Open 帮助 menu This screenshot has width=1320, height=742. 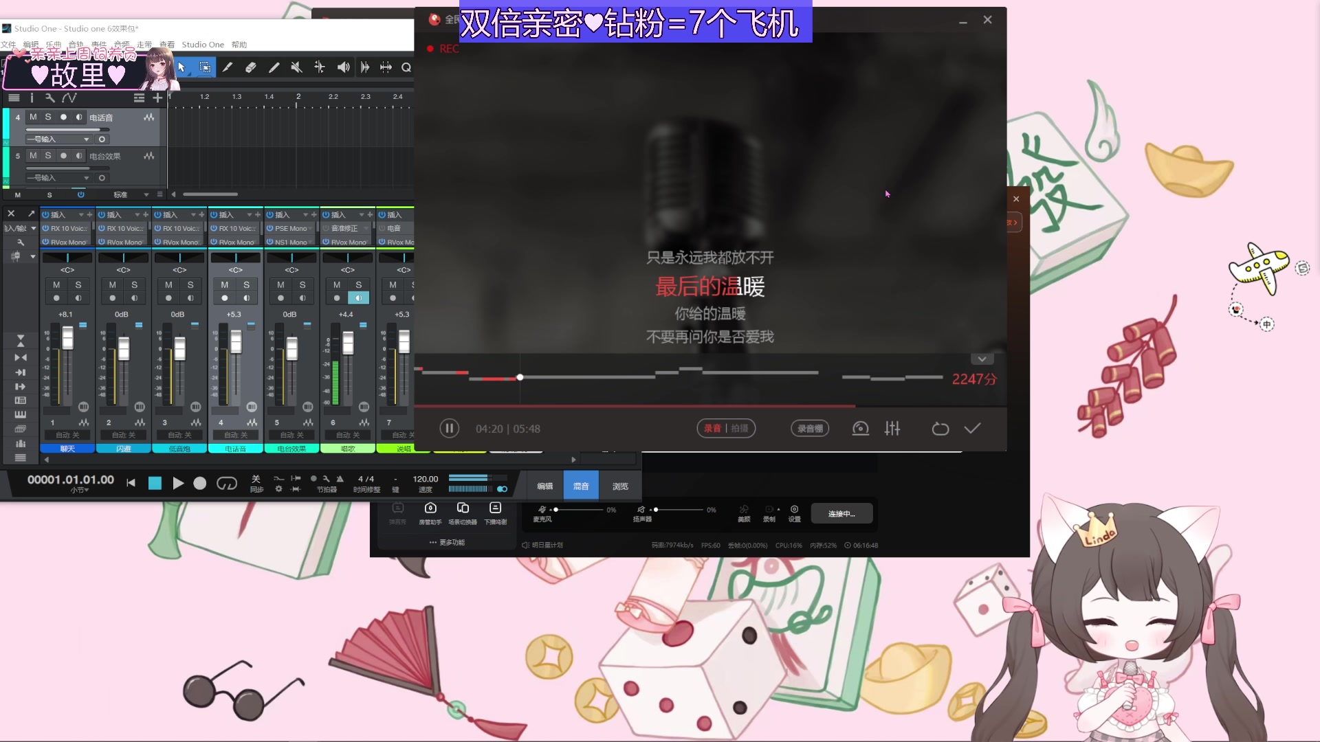239,45
